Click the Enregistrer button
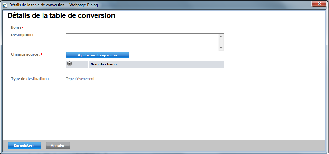 tap(24, 145)
